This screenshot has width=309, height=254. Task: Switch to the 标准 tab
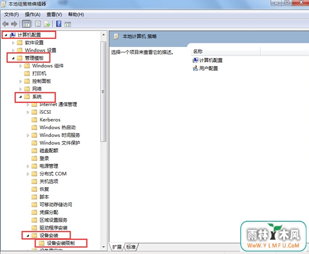pyautogui.click(x=131, y=247)
